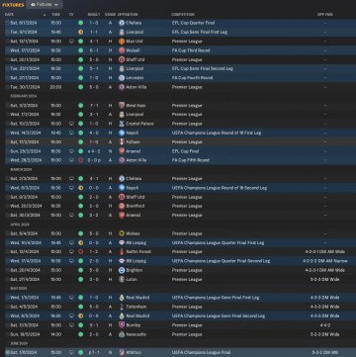
Task: Click the green win indicator on West Ham match
Action: [x=80, y=106]
